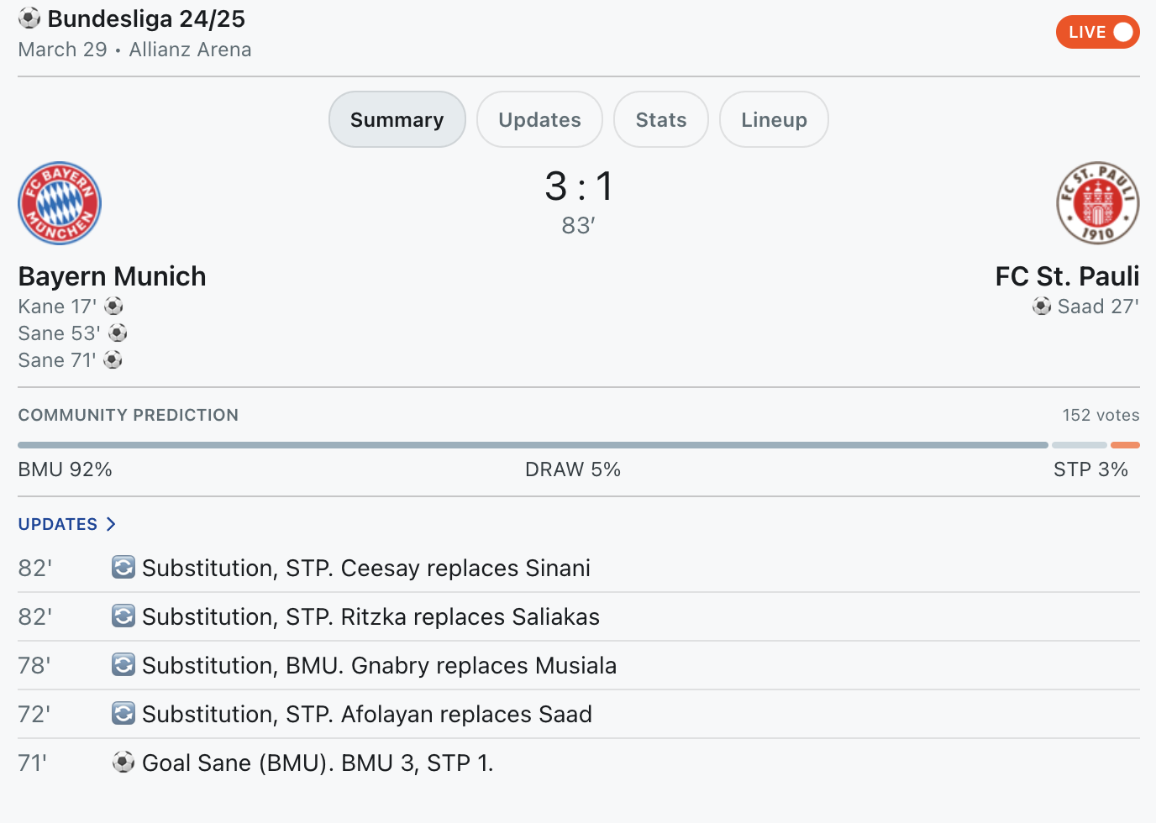Expand the UPDATES section chevron
This screenshot has width=1156, height=823.
(110, 524)
